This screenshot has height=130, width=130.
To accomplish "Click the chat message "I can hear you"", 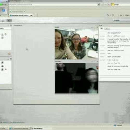I will pos(113,60).
